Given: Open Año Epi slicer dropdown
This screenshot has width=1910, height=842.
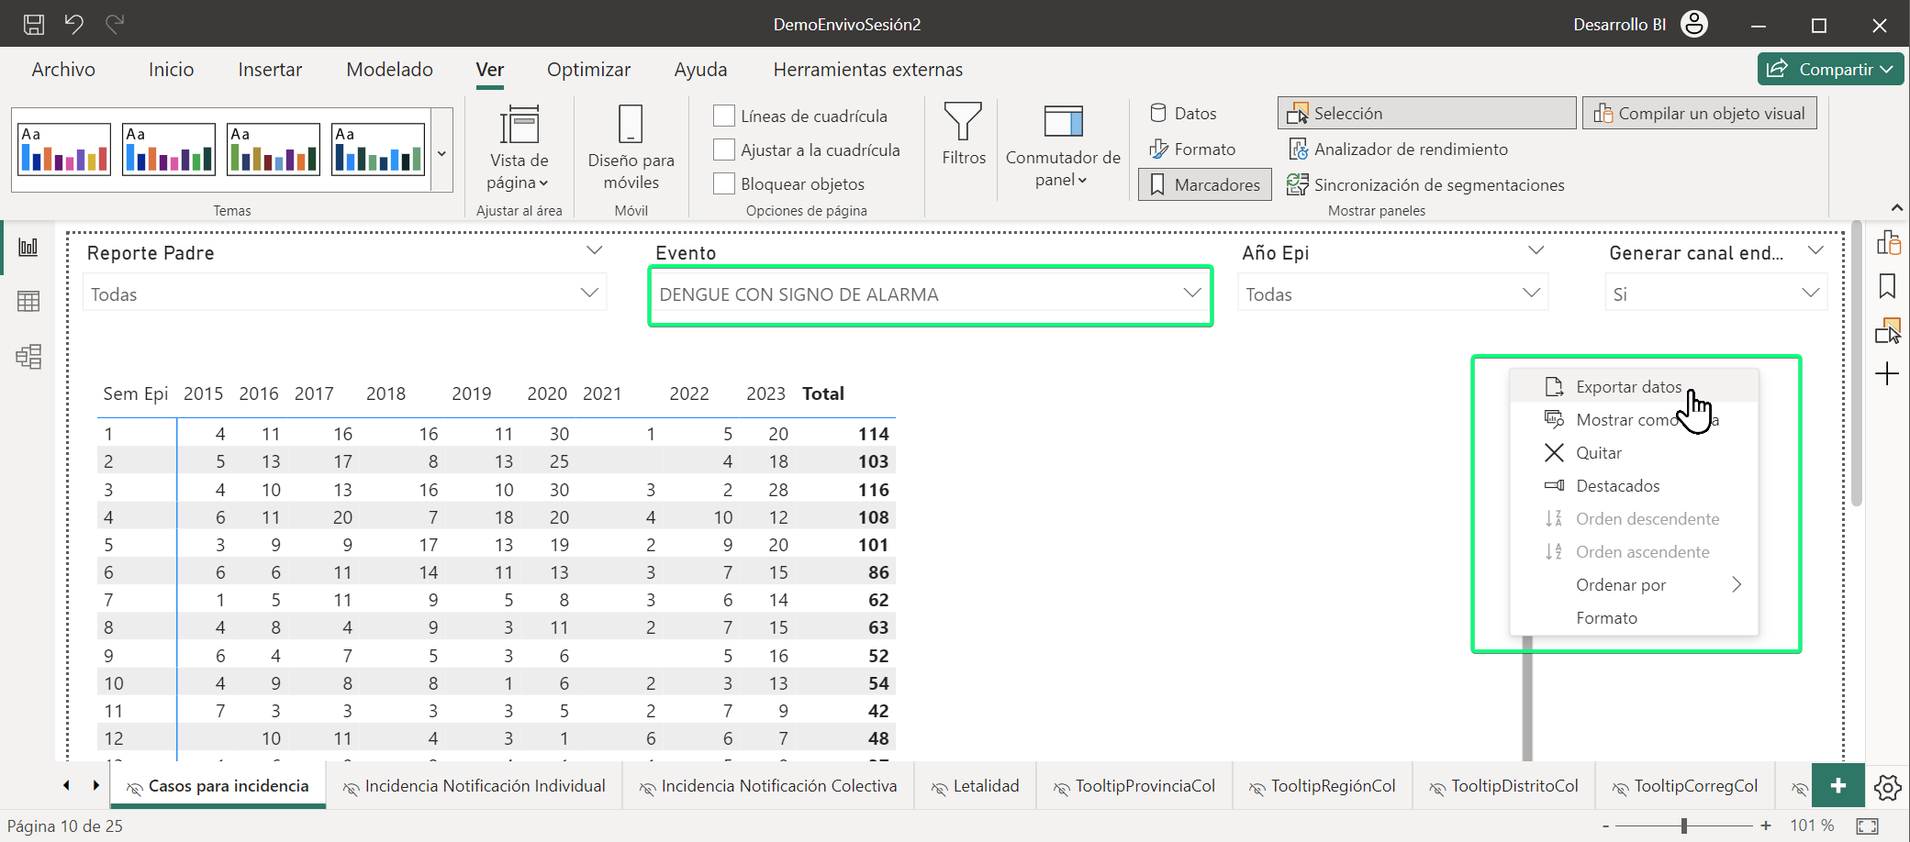Looking at the screenshot, I should [x=1392, y=294].
